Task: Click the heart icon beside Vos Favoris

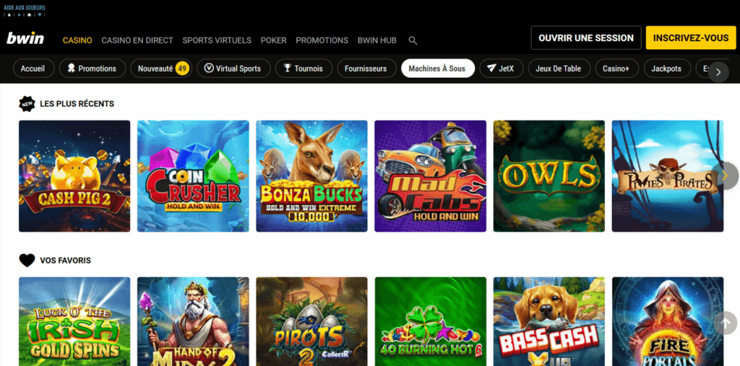Action: 27,260
